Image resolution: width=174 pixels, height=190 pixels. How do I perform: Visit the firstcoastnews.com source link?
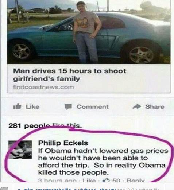click(43, 87)
